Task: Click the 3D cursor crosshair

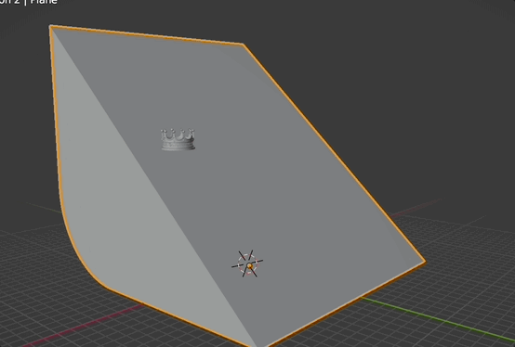Action: coord(247,263)
